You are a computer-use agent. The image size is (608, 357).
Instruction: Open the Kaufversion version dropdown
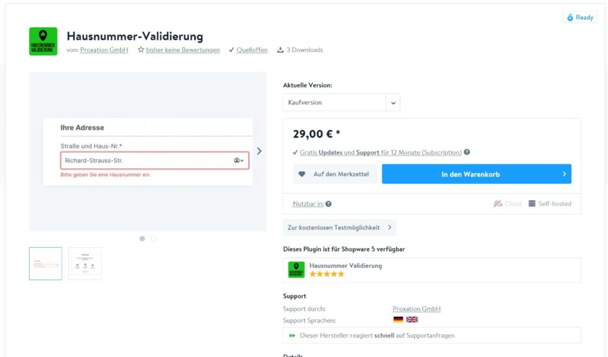[x=341, y=102]
